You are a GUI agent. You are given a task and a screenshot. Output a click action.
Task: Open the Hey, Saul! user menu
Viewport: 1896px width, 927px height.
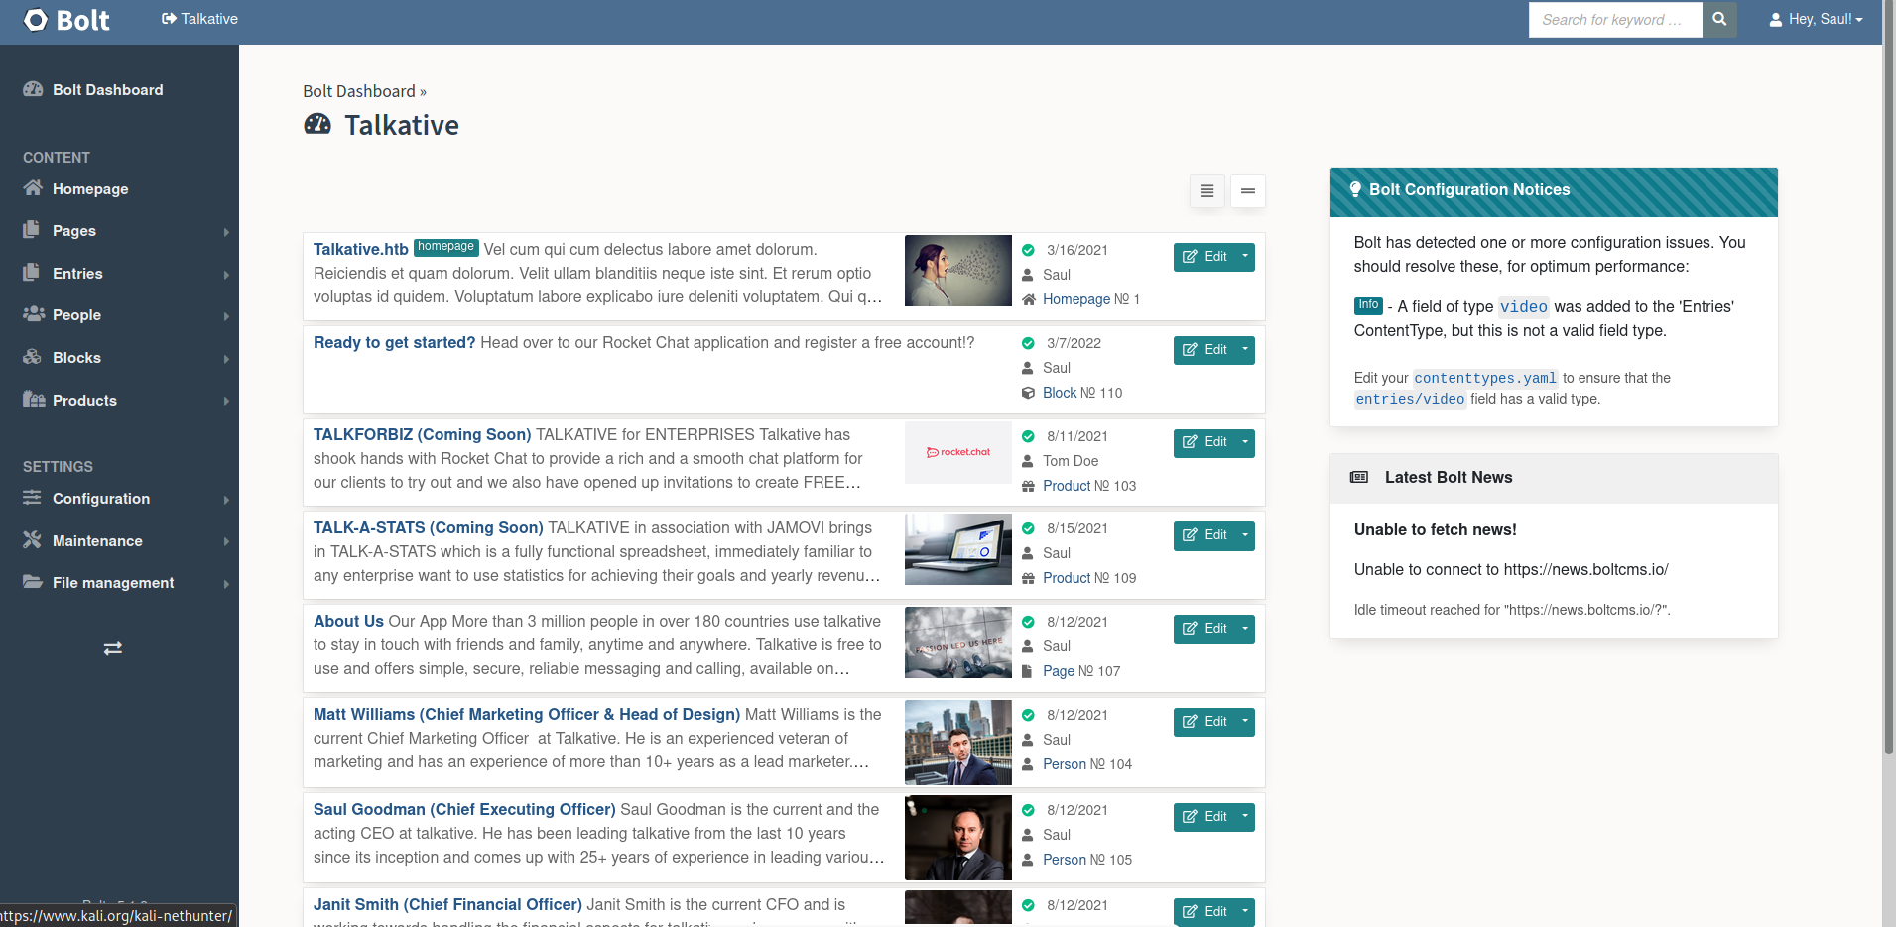pos(1816,19)
